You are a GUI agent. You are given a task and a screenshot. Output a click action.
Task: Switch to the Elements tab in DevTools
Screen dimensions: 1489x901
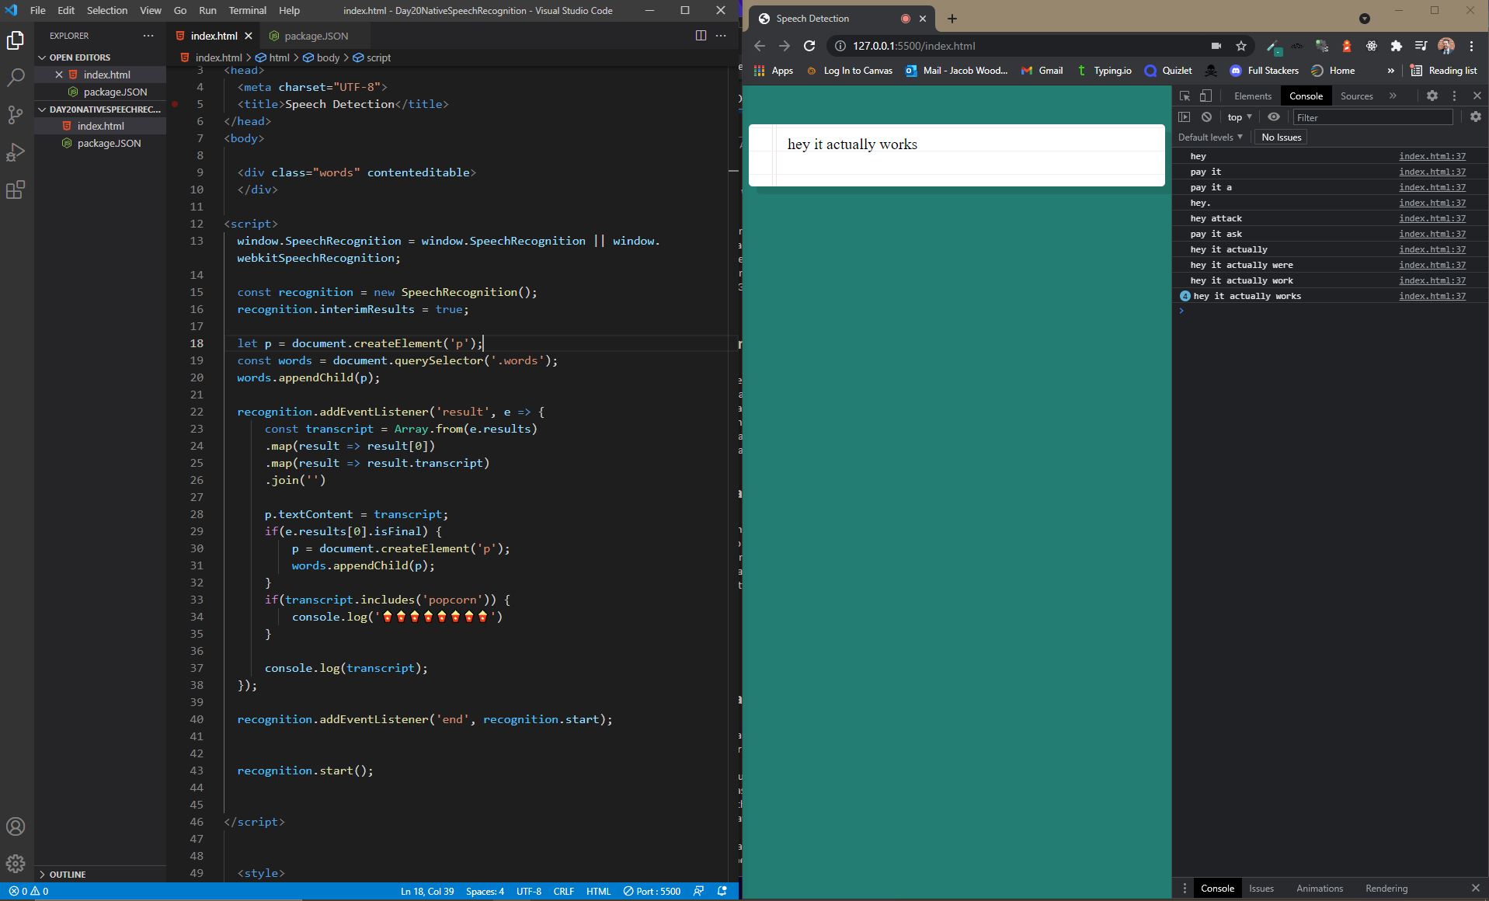(x=1253, y=96)
